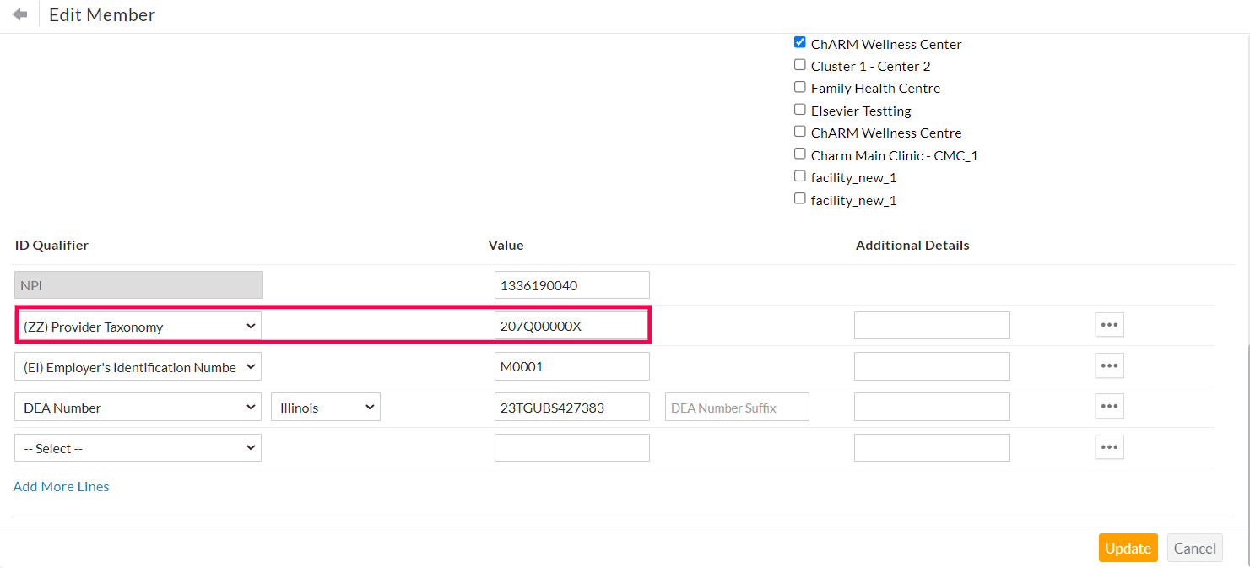This screenshot has width=1250, height=568.
Task: Change the Illinois state dropdown
Action: click(x=326, y=408)
